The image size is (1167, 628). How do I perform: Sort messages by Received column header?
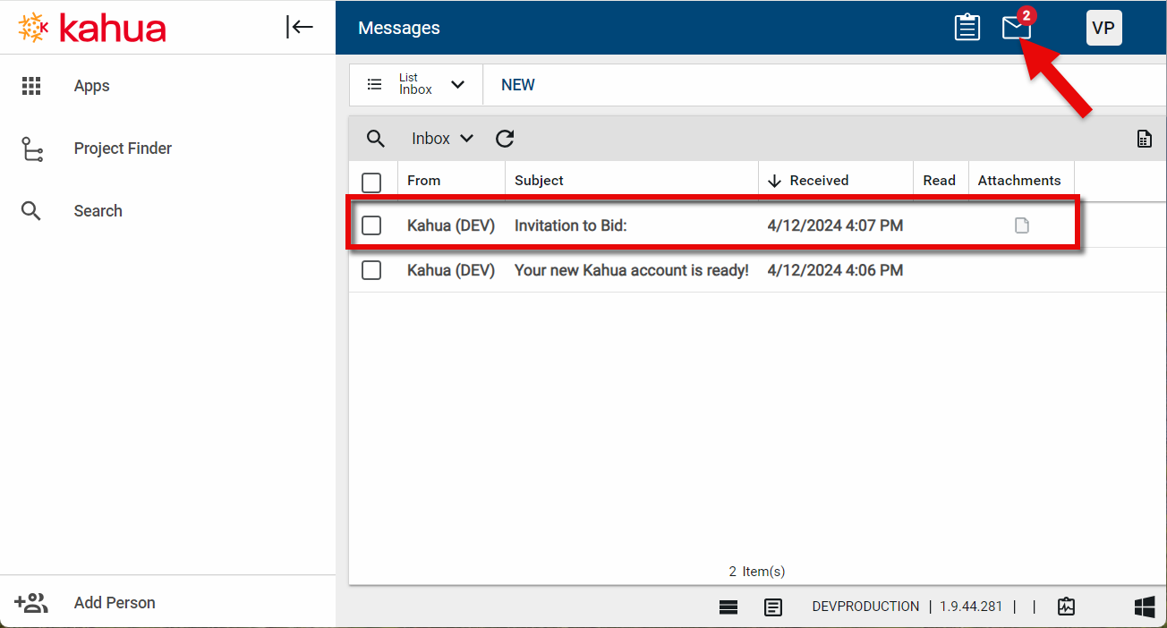(x=818, y=181)
